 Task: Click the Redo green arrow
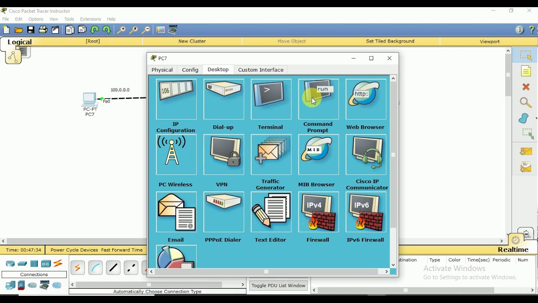pos(107,30)
